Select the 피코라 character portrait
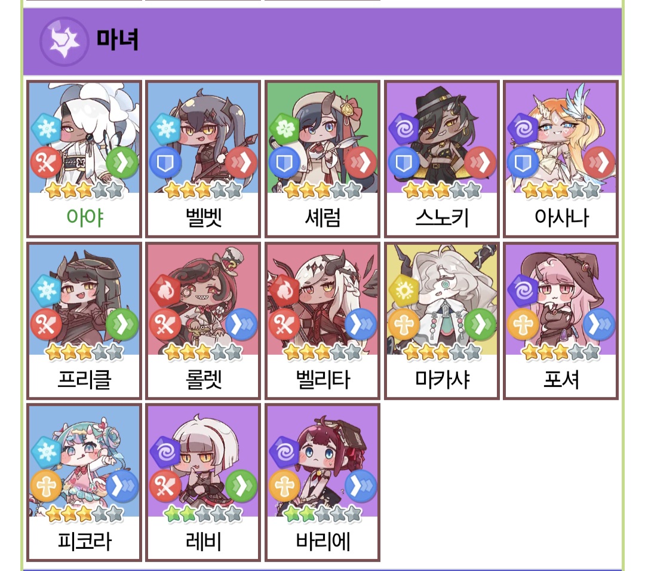 coord(84,462)
